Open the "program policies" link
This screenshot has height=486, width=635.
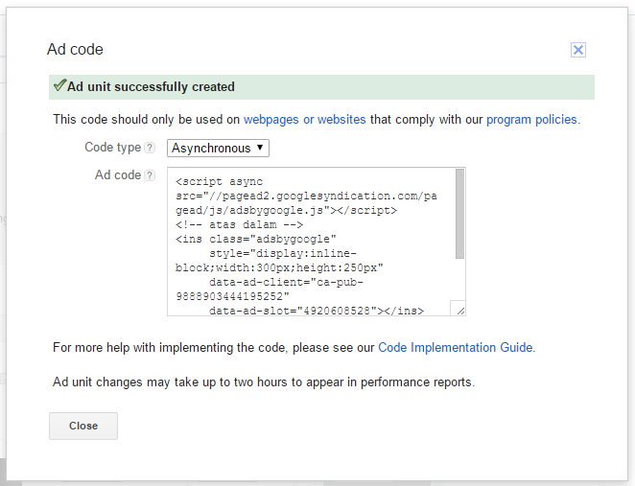coord(531,120)
